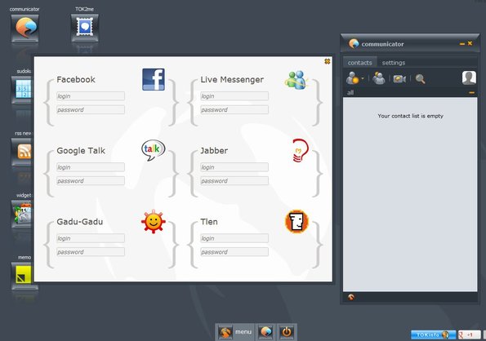The image size is (486, 341).
Task: Focus the Facebook login field
Action: click(91, 96)
